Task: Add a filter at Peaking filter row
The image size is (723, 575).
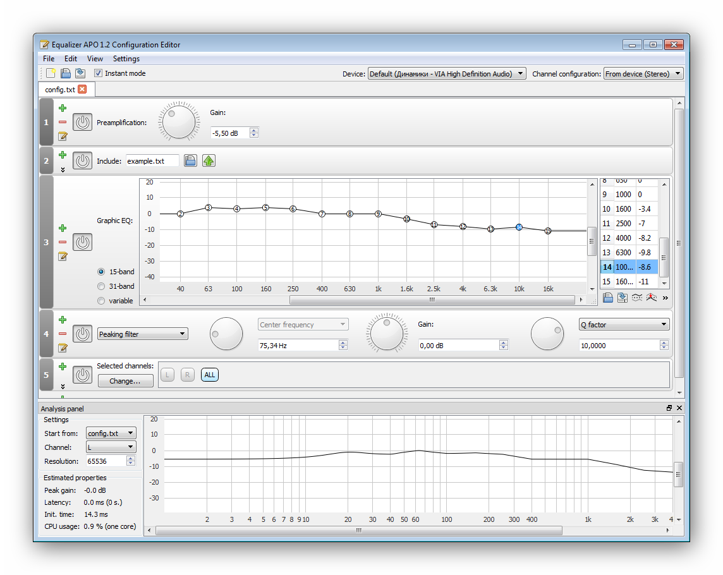Action: pyautogui.click(x=63, y=320)
